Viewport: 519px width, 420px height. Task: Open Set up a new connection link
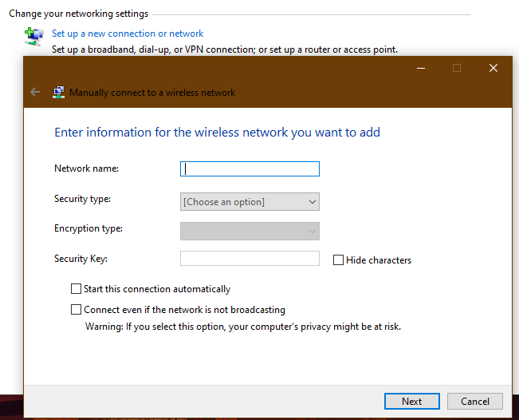tap(128, 34)
